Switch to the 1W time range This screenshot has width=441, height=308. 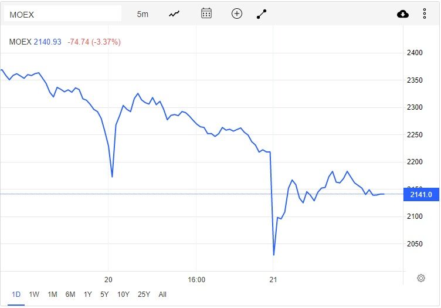tap(34, 295)
